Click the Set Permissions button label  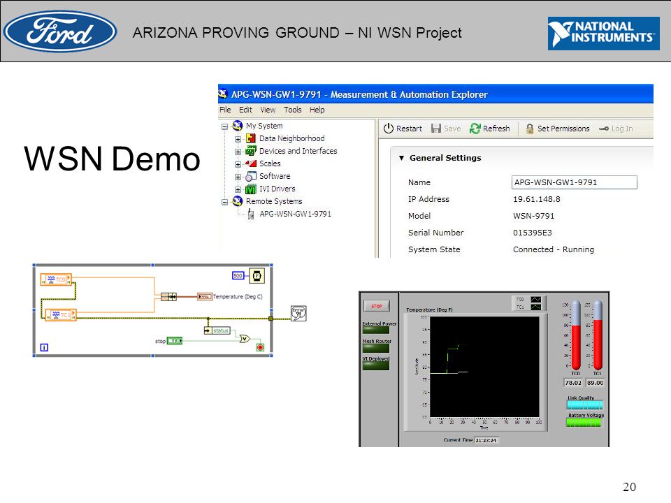point(563,129)
